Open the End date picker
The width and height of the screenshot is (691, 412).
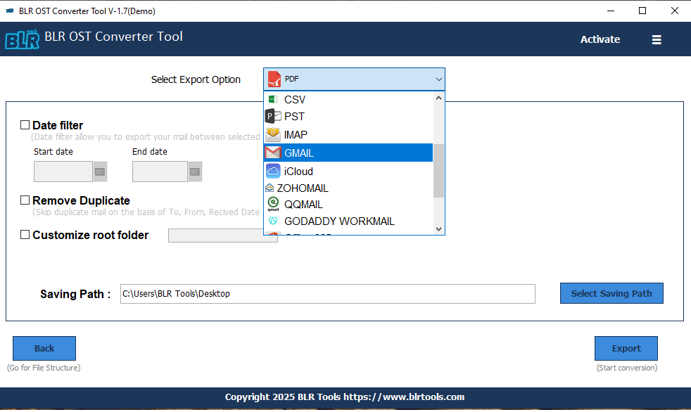pos(195,171)
